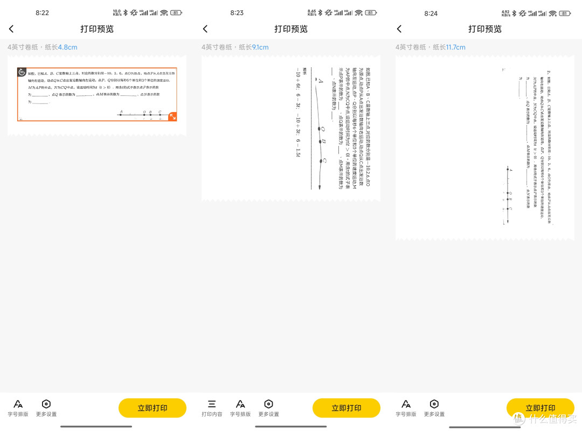This screenshot has width=582, height=431.
Task: Tap the rotated text preview with 纸长9.1cm
Action: pos(290,128)
